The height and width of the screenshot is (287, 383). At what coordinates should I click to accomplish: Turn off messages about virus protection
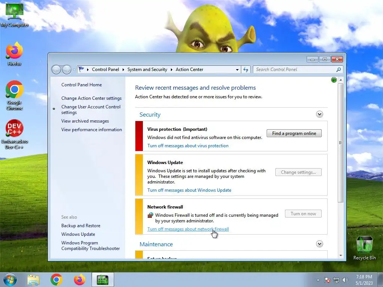(x=188, y=146)
